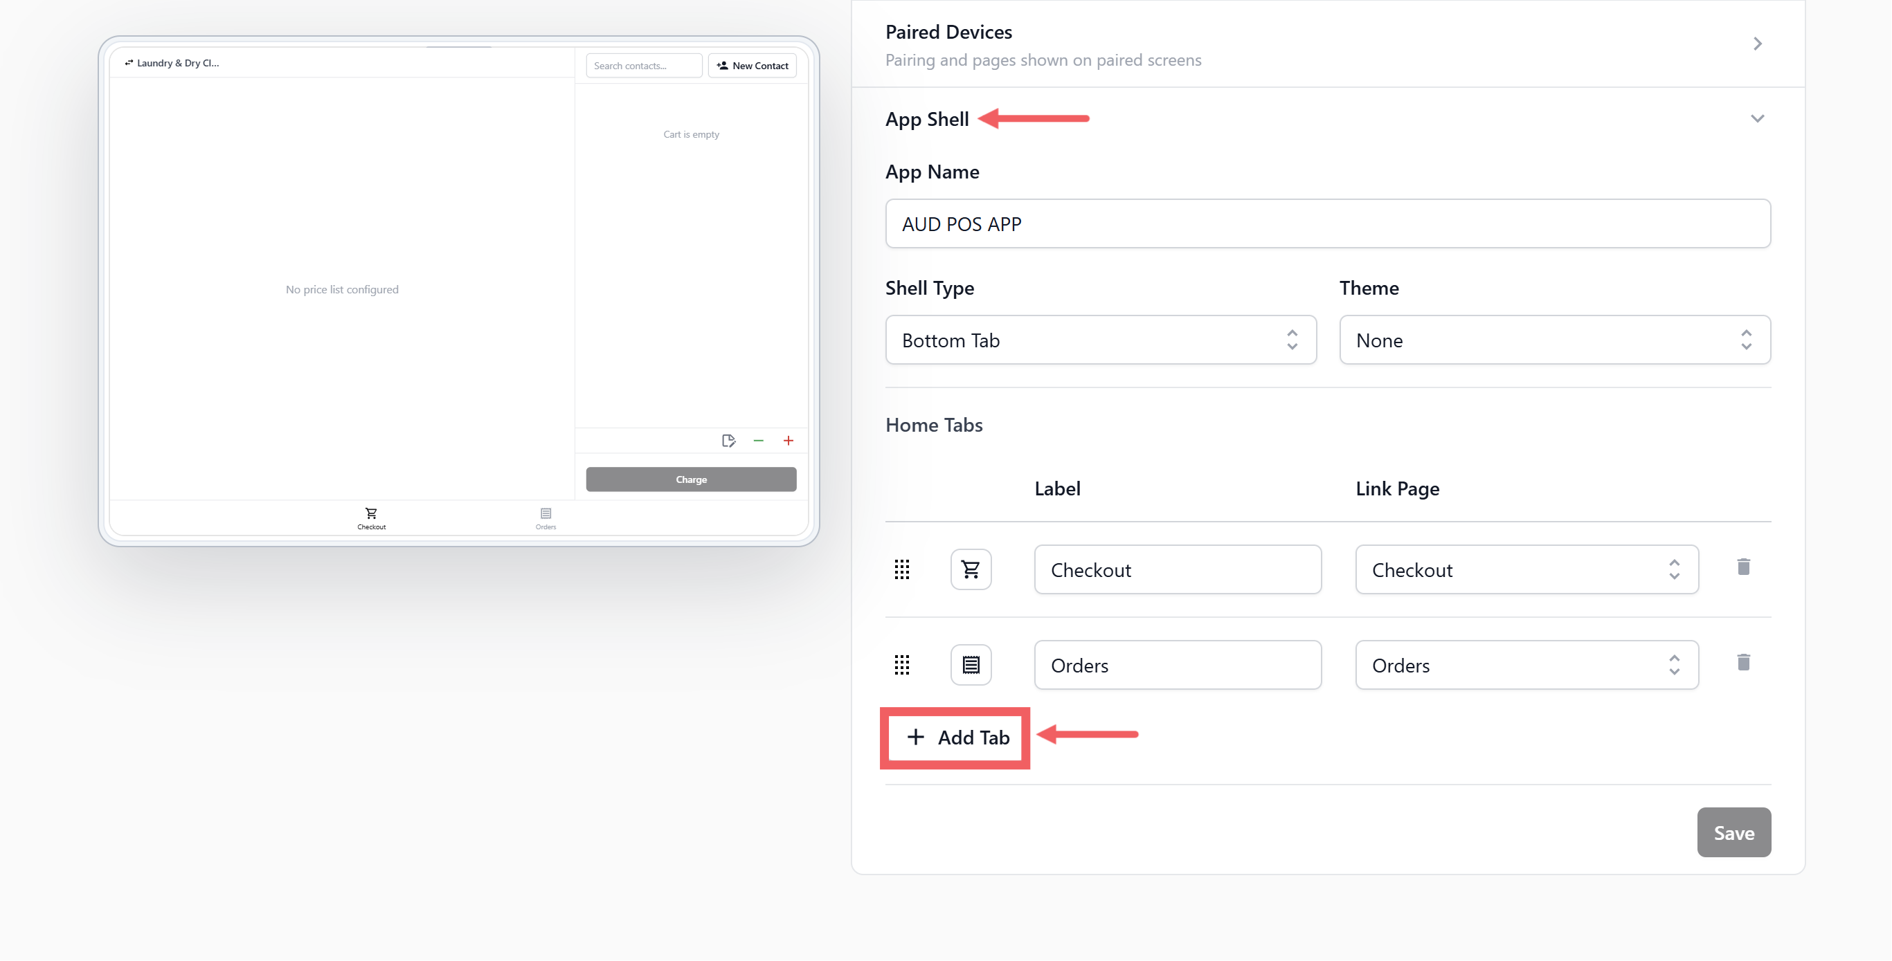The height and width of the screenshot is (961, 1892).
Task: Grab the drag handle for the Orders row
Action: coord(902,664)
